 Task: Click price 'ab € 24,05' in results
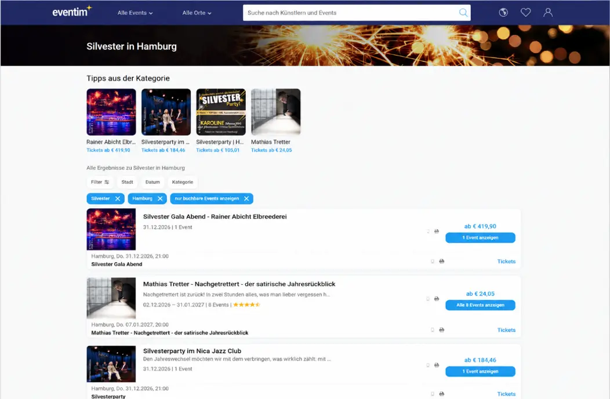tap(480, 294)
